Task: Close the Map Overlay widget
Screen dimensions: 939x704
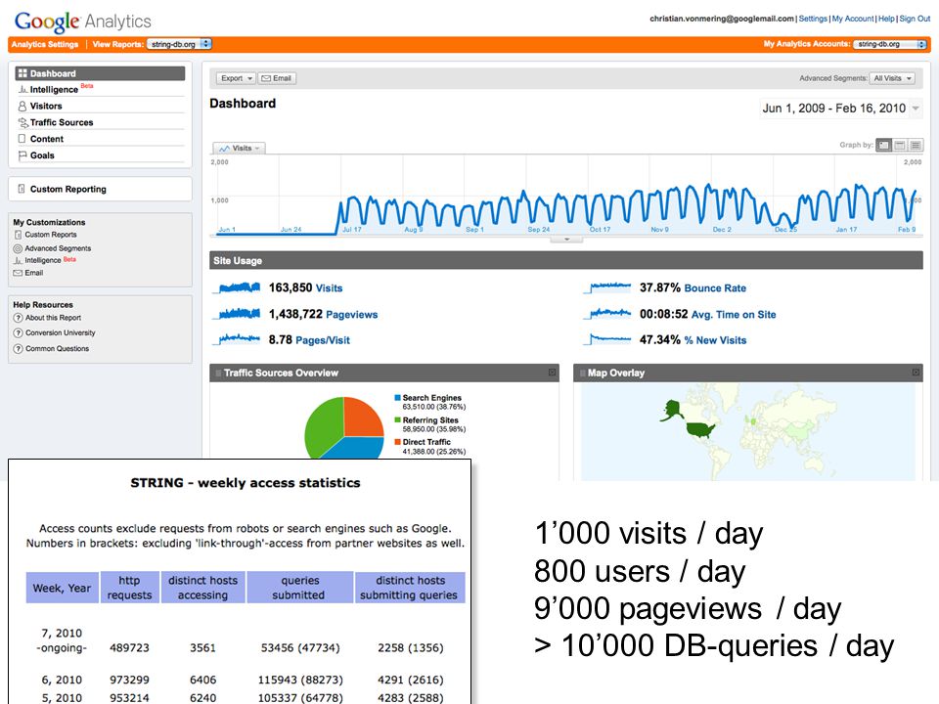Action: (916, 373)
